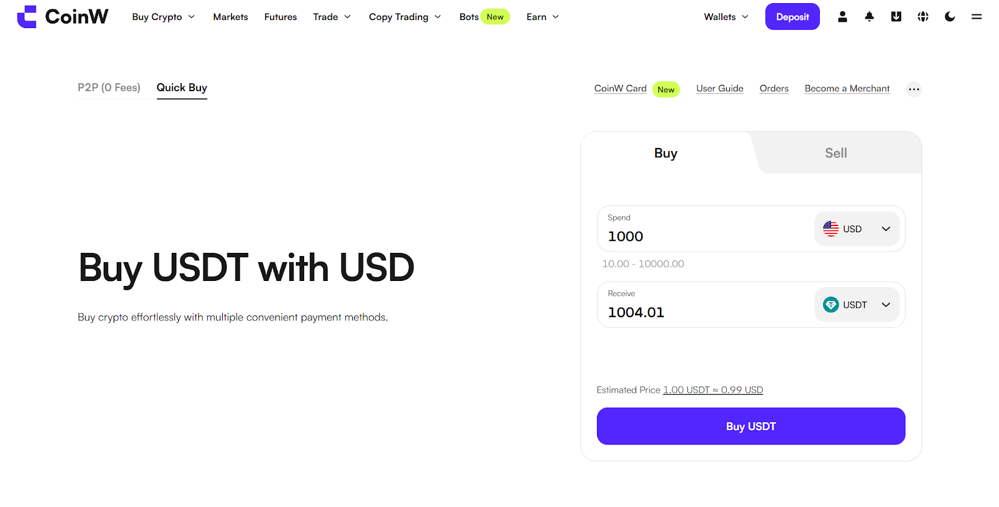The width and height of the screenshot is (999, 507).
Task: Open the Wallets dropdown
Action: click(x=726, y=17)
